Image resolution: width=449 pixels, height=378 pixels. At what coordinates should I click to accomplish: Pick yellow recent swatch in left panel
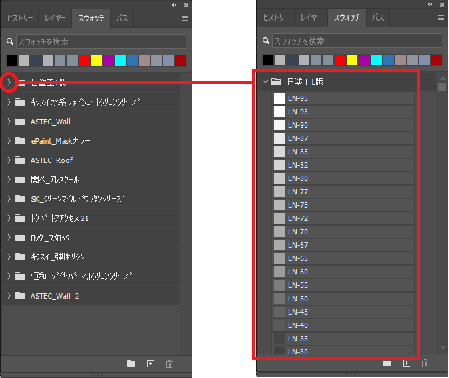[x=96, y=61]
